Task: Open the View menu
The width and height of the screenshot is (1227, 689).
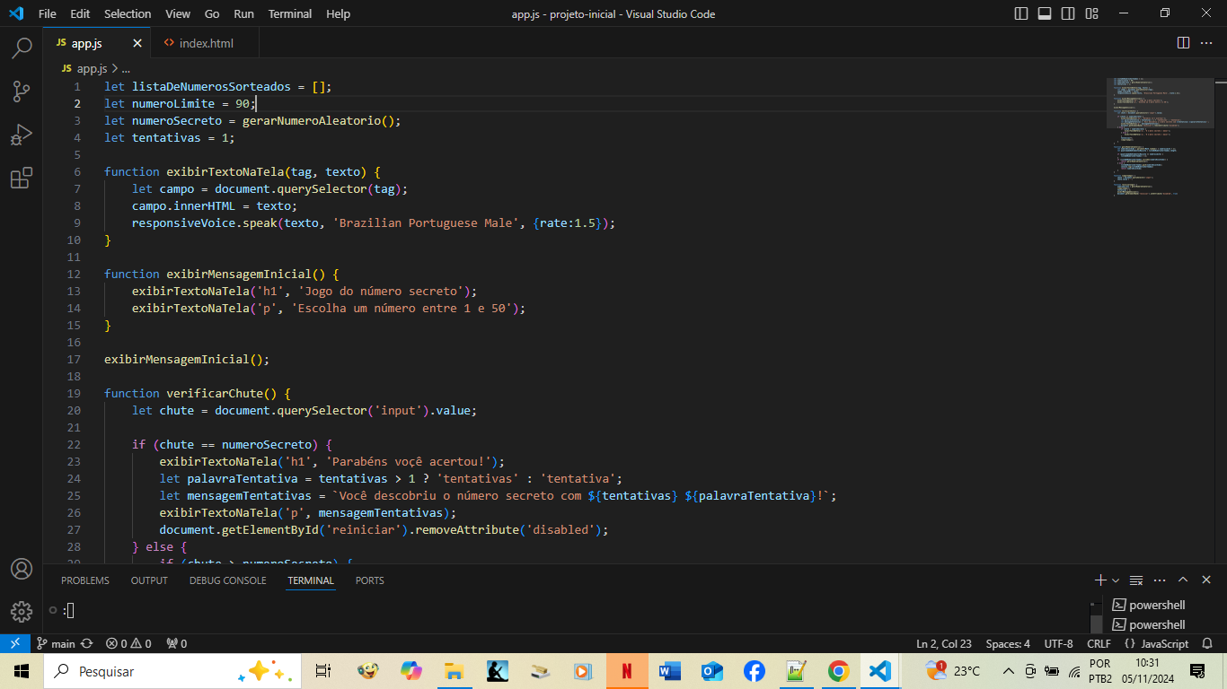Action: coord(178,13)
